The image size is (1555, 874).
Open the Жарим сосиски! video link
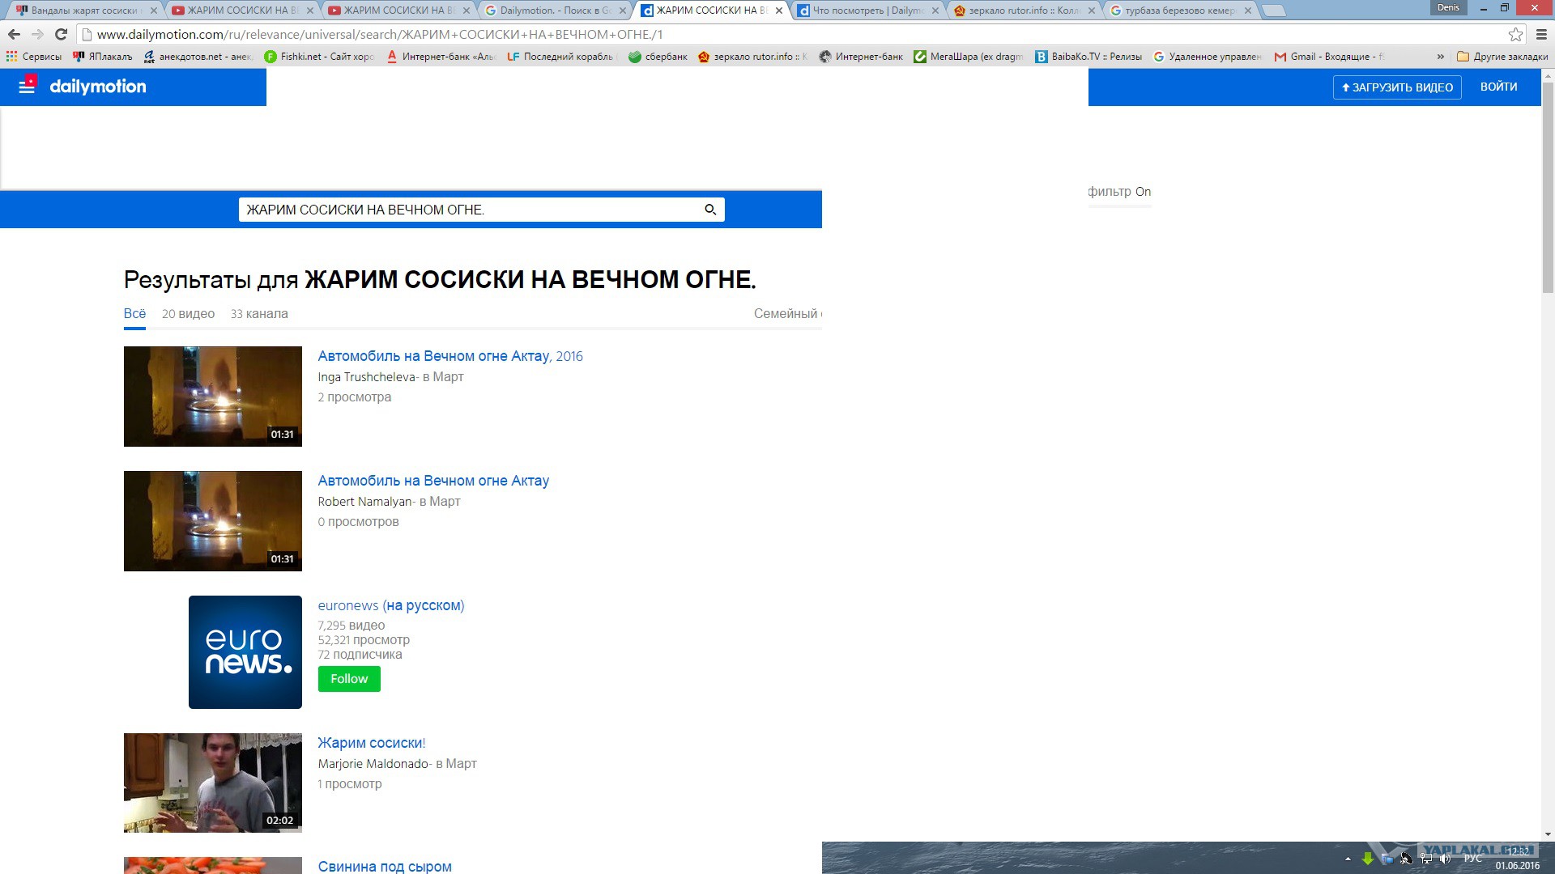[371, 743]
